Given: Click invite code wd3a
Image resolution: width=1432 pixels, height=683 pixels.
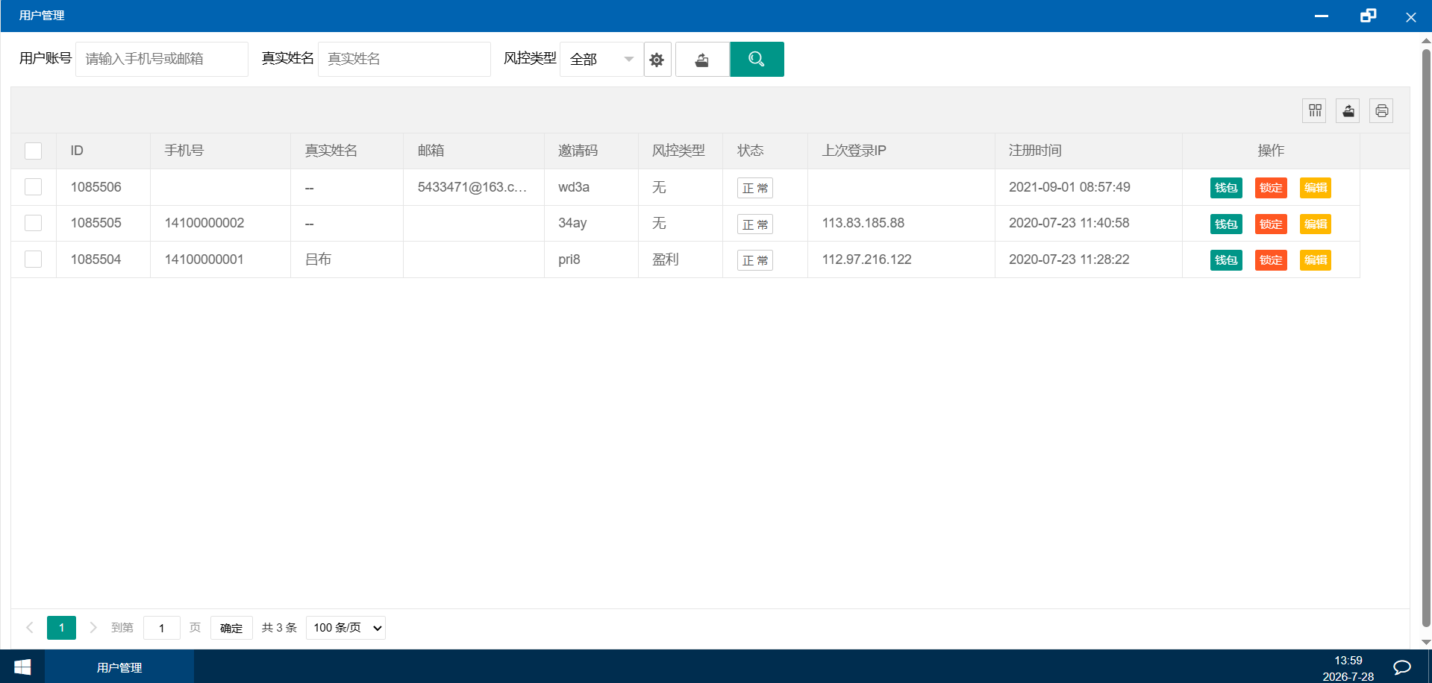Looking at the screenshot, I should tap(574, 187).
